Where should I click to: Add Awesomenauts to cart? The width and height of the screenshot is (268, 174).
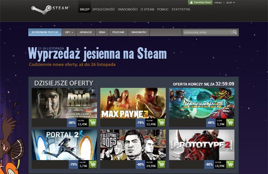[x=230, y=123]
